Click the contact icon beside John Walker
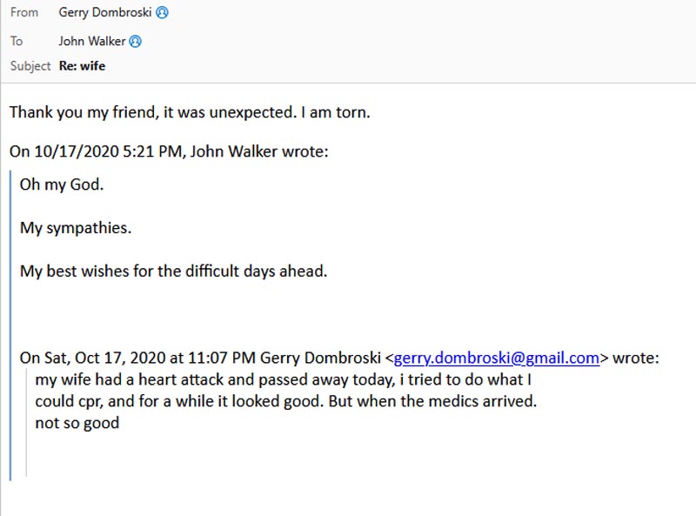696x516 pixels. pyautogui.click(x=135, y=41)
